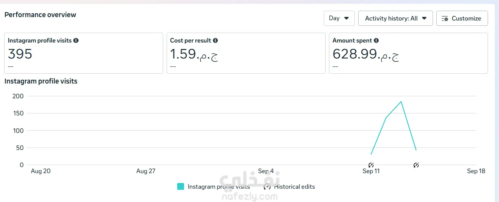Click the peak point of the line chart
The image size is (499, 202).
click(x=401, y=102)
